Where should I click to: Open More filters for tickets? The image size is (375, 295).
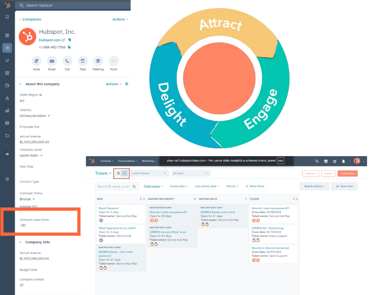coord(255,186)
